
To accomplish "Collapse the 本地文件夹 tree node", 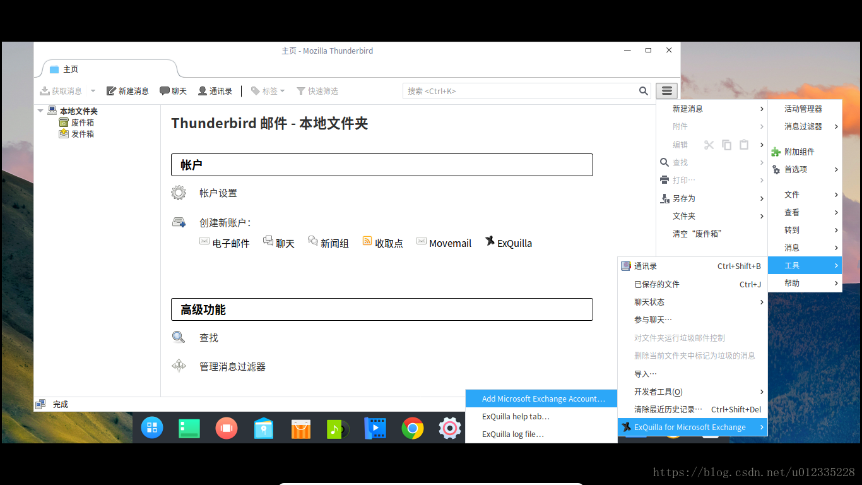I will 40,111.
